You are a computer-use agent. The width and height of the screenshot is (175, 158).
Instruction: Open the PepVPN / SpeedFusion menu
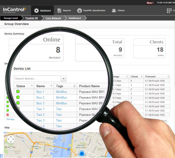(x=94, y=10)
